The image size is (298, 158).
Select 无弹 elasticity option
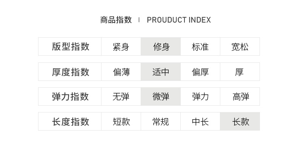[x=121, y=97]
